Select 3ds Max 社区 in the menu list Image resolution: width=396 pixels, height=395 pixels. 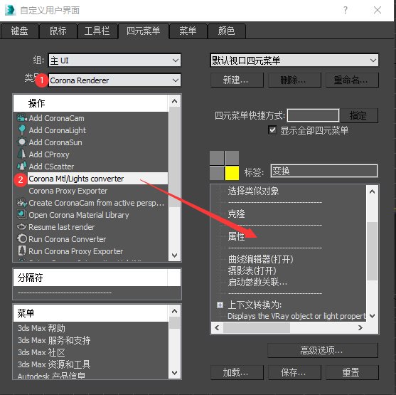41,352
